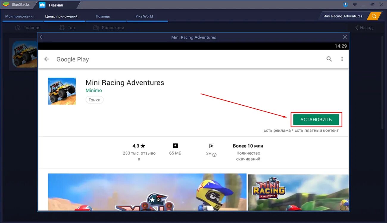Close the Mini Racing Adventures popup
387x223 pixels.
[345, 37]
